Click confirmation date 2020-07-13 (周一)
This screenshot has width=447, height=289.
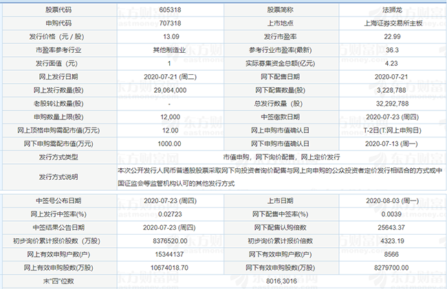coord(391,143)
